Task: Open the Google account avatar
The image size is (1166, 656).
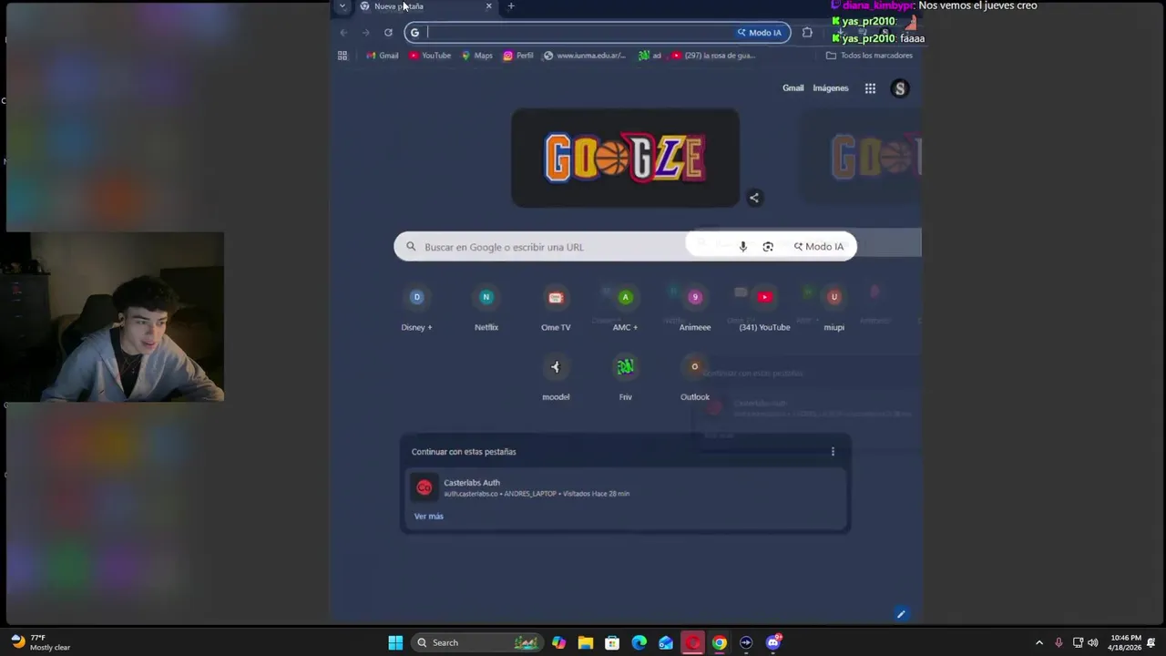Action: [900, 88]
